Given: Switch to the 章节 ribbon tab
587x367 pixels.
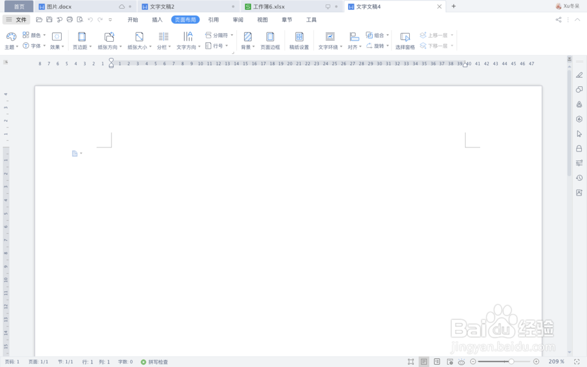Looking at the screenshot, I should (287, 19).
